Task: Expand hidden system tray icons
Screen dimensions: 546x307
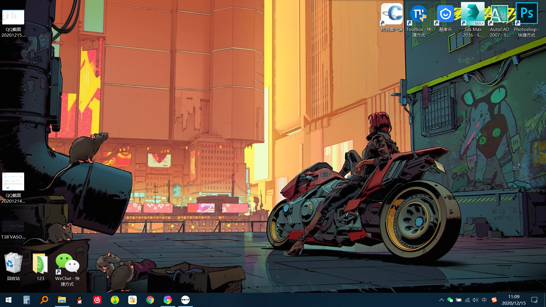Action: pyautogui.click(x=441, y=300)
